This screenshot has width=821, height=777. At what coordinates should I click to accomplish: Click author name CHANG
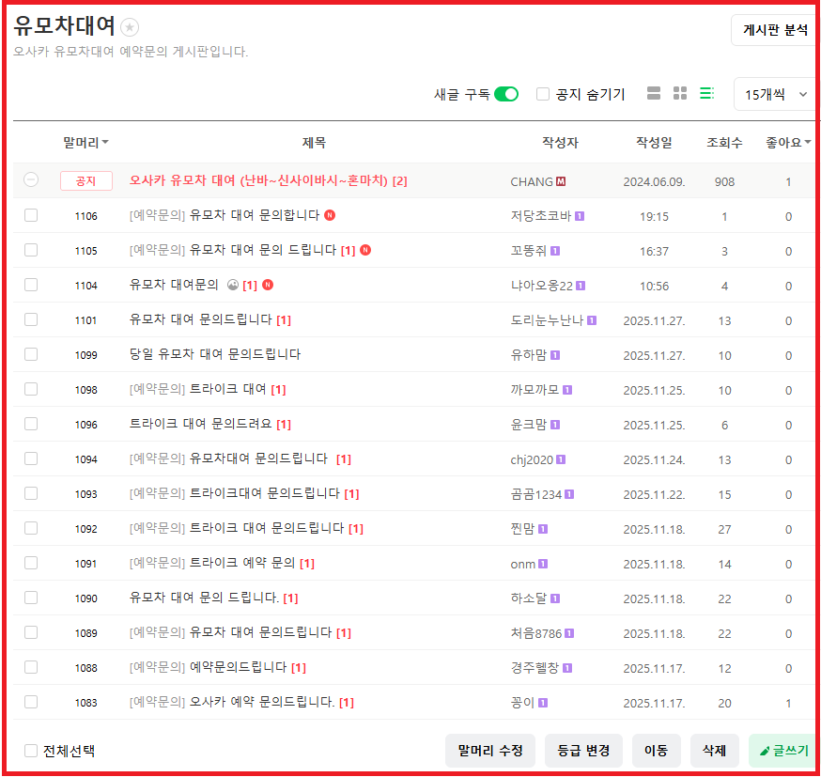click(x=532, y=181)
